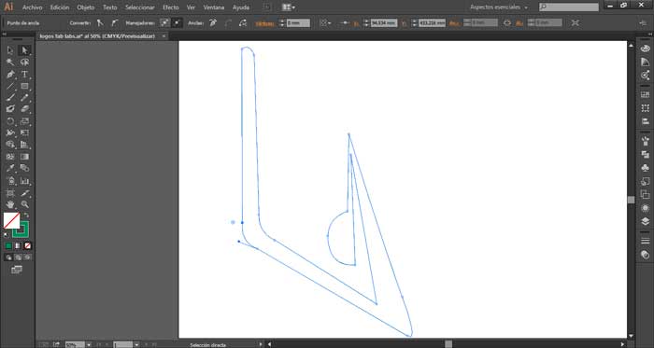This screenshot has height=348, width=654.
Task: Select the Pencil tool
Action: coord(24,98)
